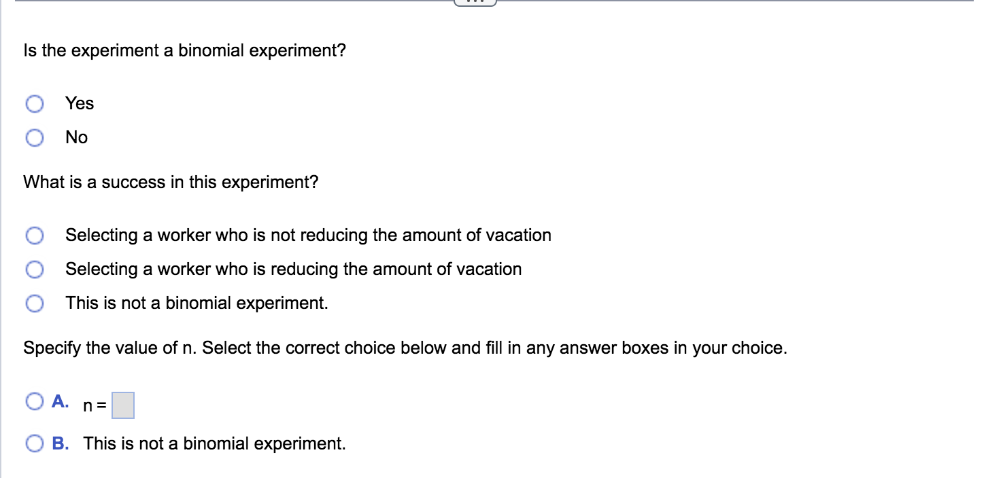
Task: Choose 'Selecting a worker who is reducing the amount of vacation'
Action: 34,269
